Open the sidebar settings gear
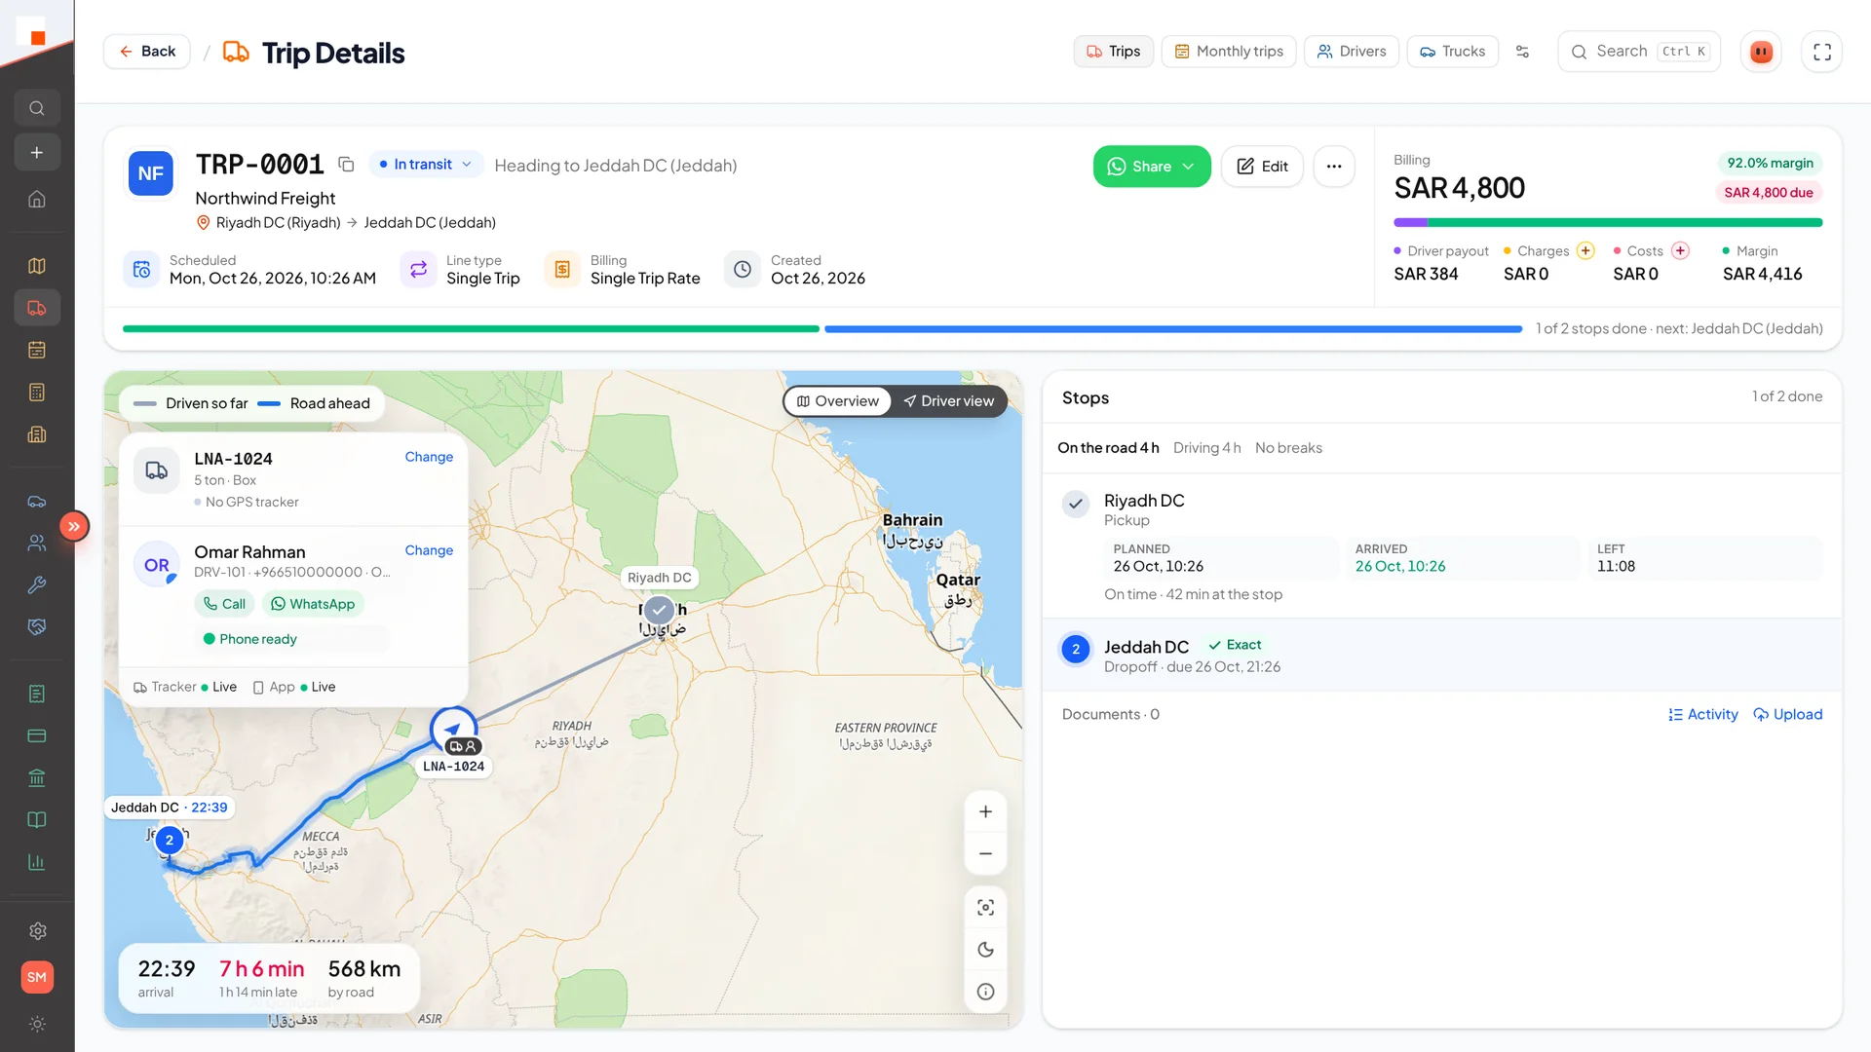The width and height of the screenshot is (1871, 1052). [37, 931]
